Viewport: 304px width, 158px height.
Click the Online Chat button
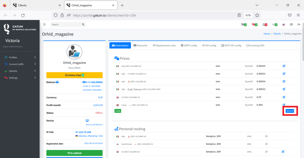[x=75, y=75]
